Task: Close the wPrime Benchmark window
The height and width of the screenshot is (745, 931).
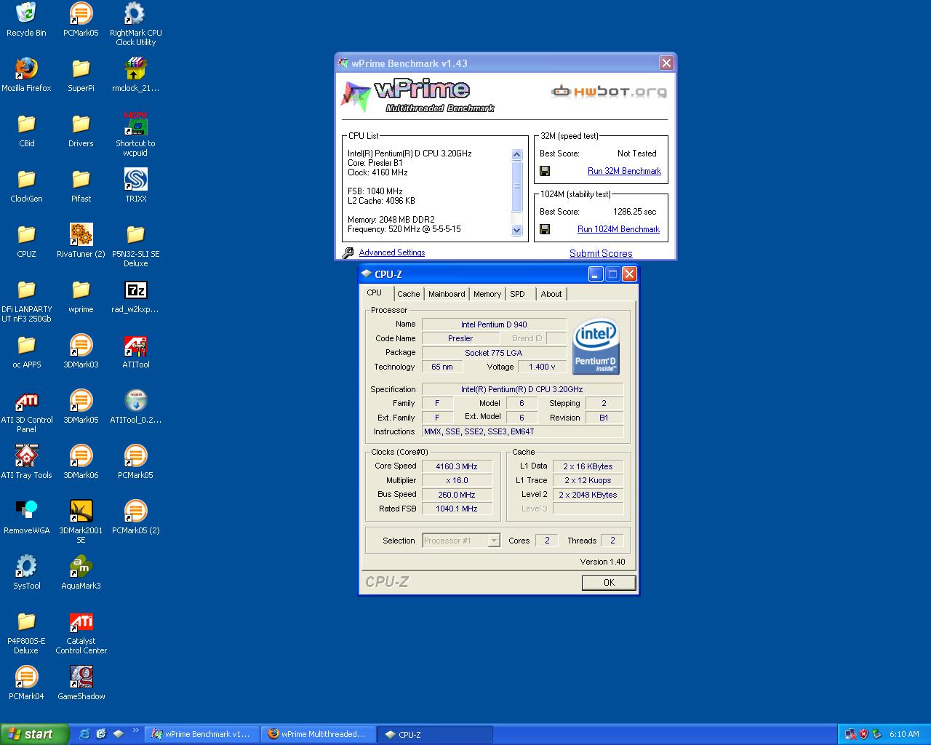Action: point(666,63)
